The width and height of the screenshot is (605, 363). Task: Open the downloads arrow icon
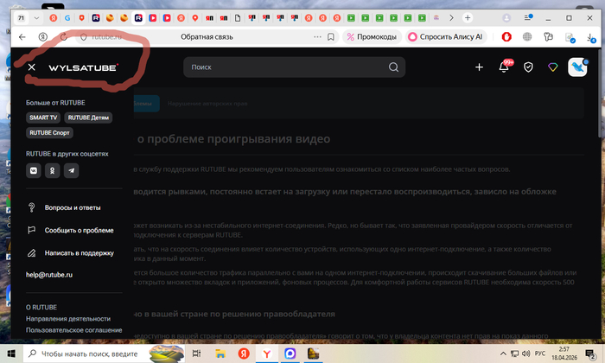click(590, 37)
